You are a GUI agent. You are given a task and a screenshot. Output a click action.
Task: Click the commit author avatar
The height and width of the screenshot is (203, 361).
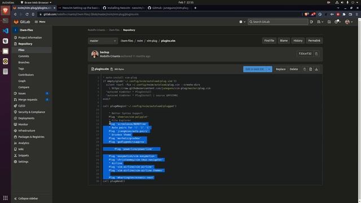point(95,54)
